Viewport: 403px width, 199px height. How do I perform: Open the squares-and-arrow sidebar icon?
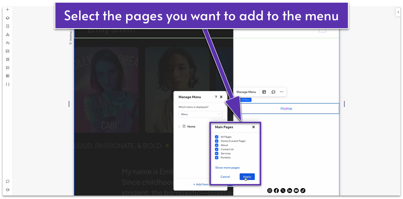[7, 67]
